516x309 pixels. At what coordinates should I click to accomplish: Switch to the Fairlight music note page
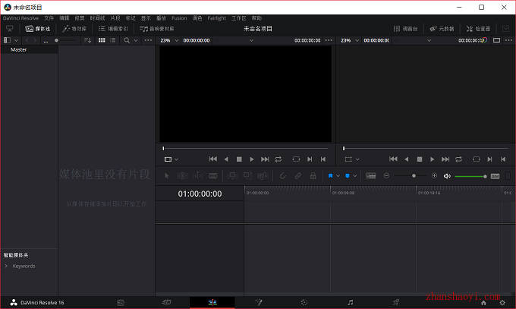pos(351,302)
